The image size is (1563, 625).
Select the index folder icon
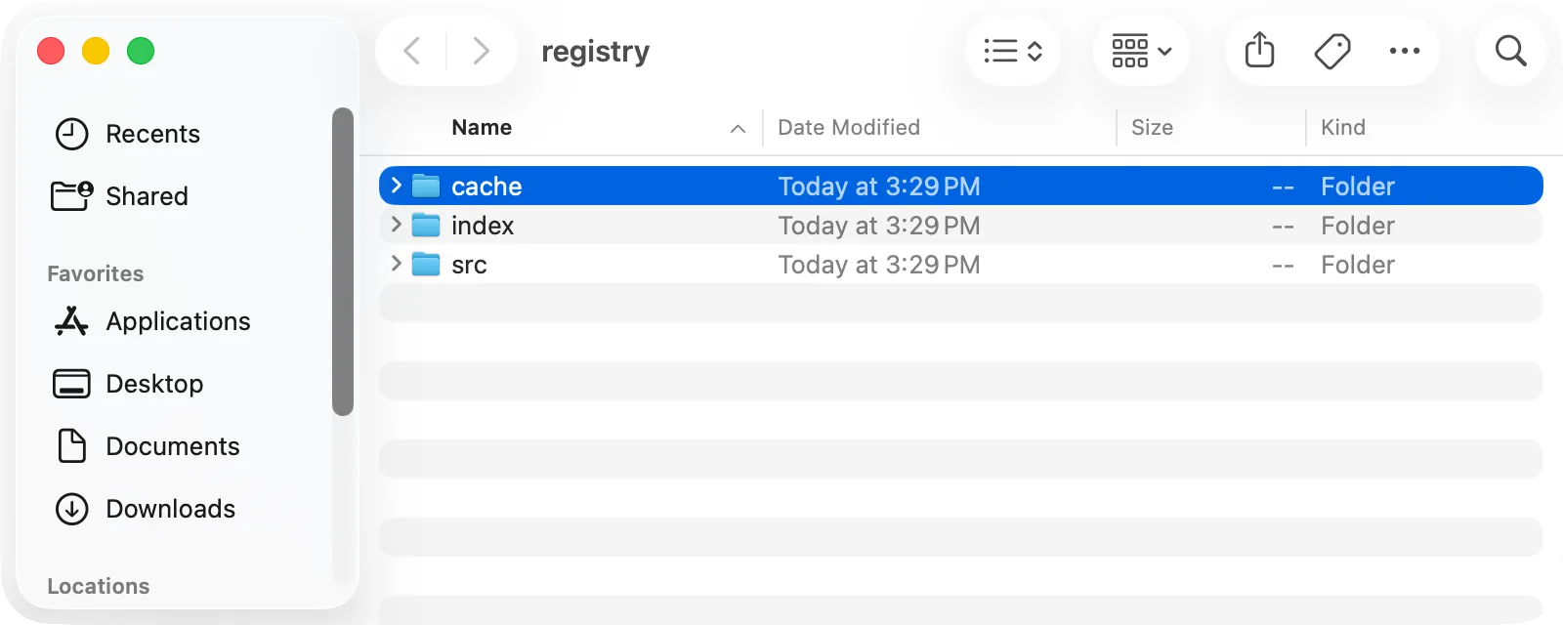(426, 226)
